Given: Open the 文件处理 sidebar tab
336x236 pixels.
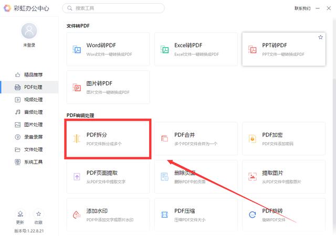Looking at the screenshot, I should (x=29, y=149).
